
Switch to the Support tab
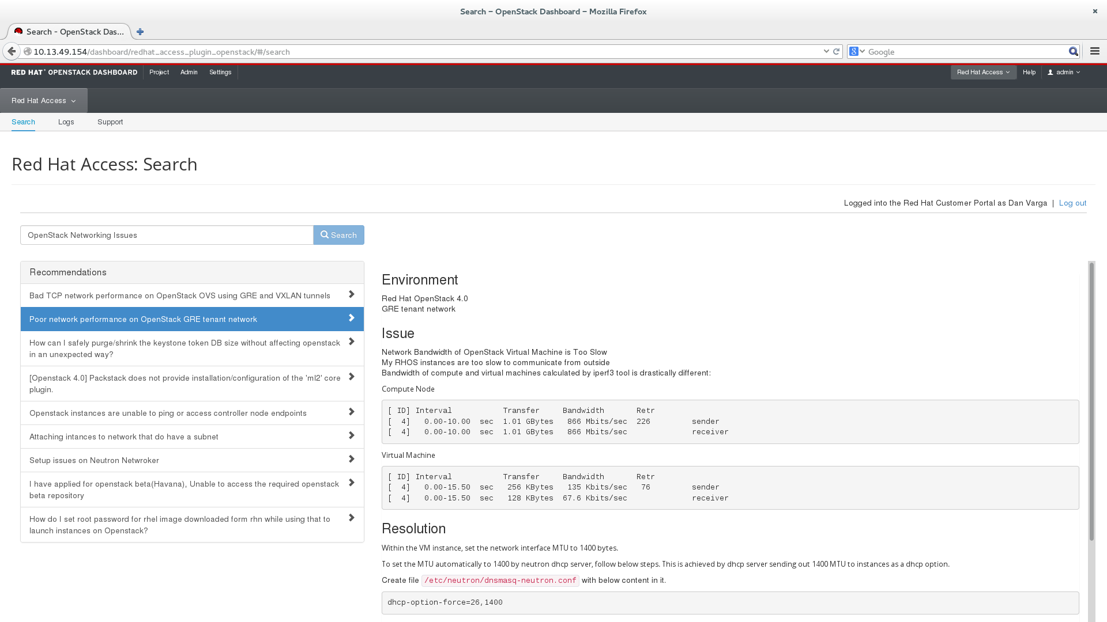pyautogui.click(x=110, y=122)
